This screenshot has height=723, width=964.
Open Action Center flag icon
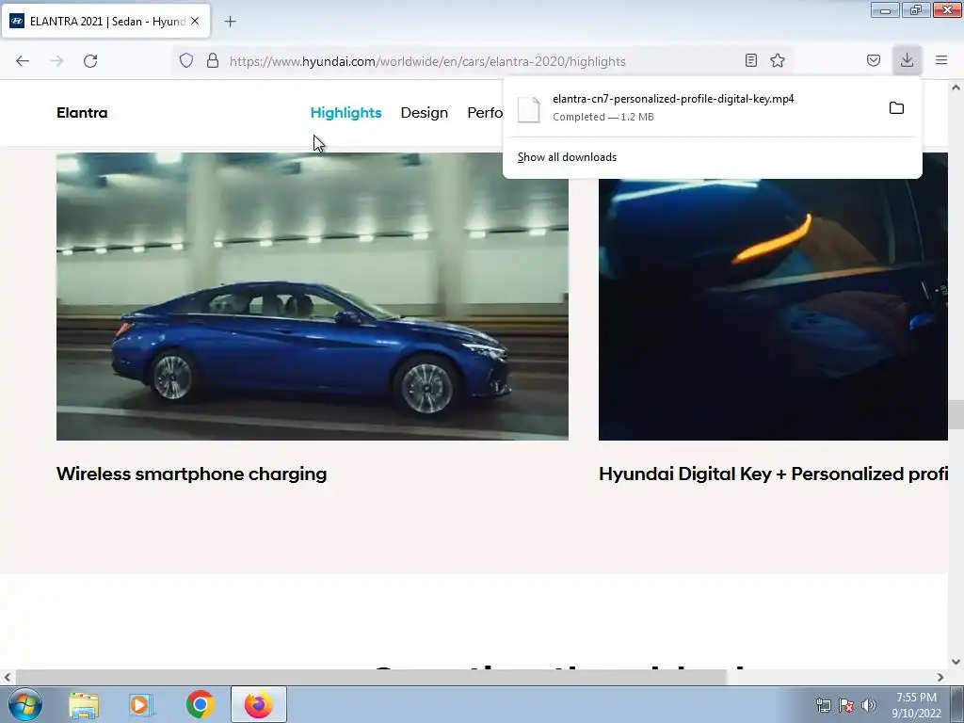click(x=846, y=705)
